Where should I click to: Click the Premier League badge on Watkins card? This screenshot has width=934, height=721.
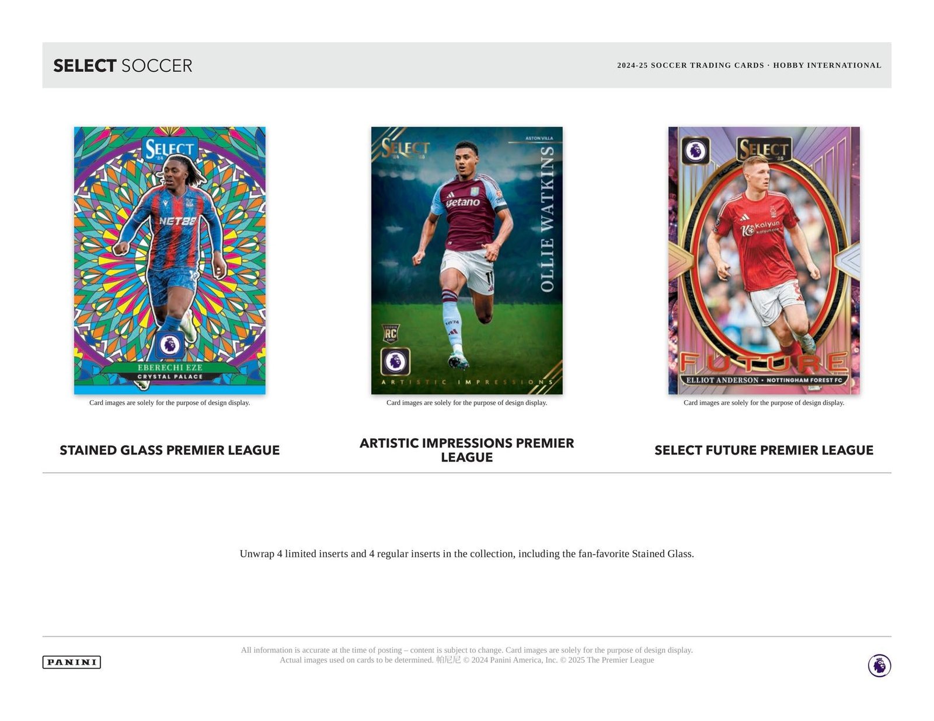click(x=395, y=362)
